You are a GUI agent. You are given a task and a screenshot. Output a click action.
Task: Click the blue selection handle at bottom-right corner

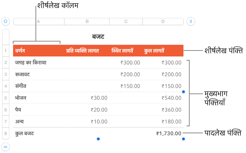point(184,139)
